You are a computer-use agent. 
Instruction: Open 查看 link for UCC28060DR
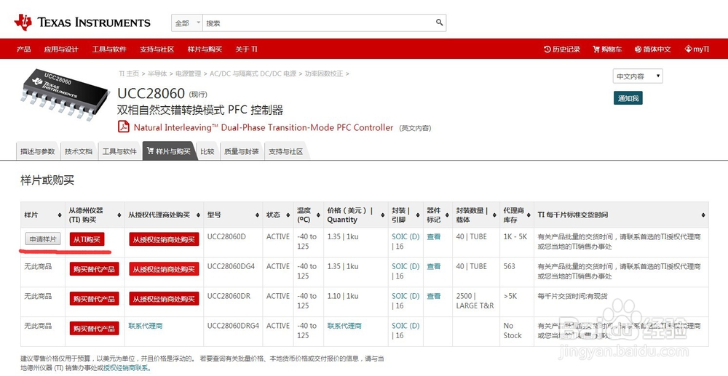click(434, 296)
